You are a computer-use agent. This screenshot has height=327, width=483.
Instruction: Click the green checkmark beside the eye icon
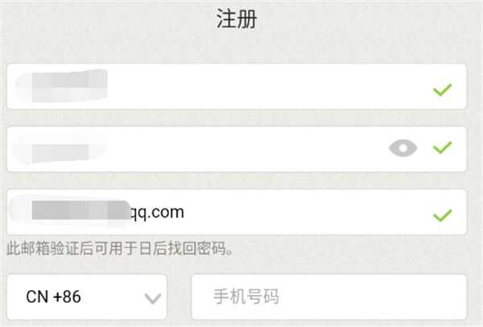[x=442, y=147]
